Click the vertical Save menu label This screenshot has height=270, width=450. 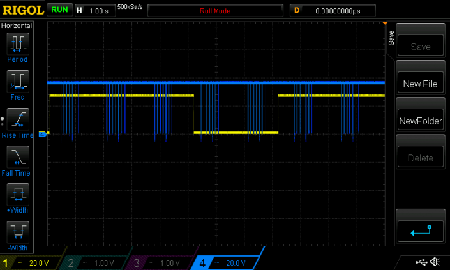click(x=391, y=38)
